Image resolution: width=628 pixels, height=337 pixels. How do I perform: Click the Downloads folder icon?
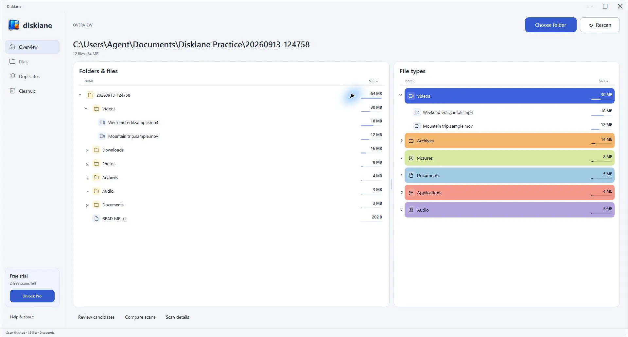tap(96, 150)
